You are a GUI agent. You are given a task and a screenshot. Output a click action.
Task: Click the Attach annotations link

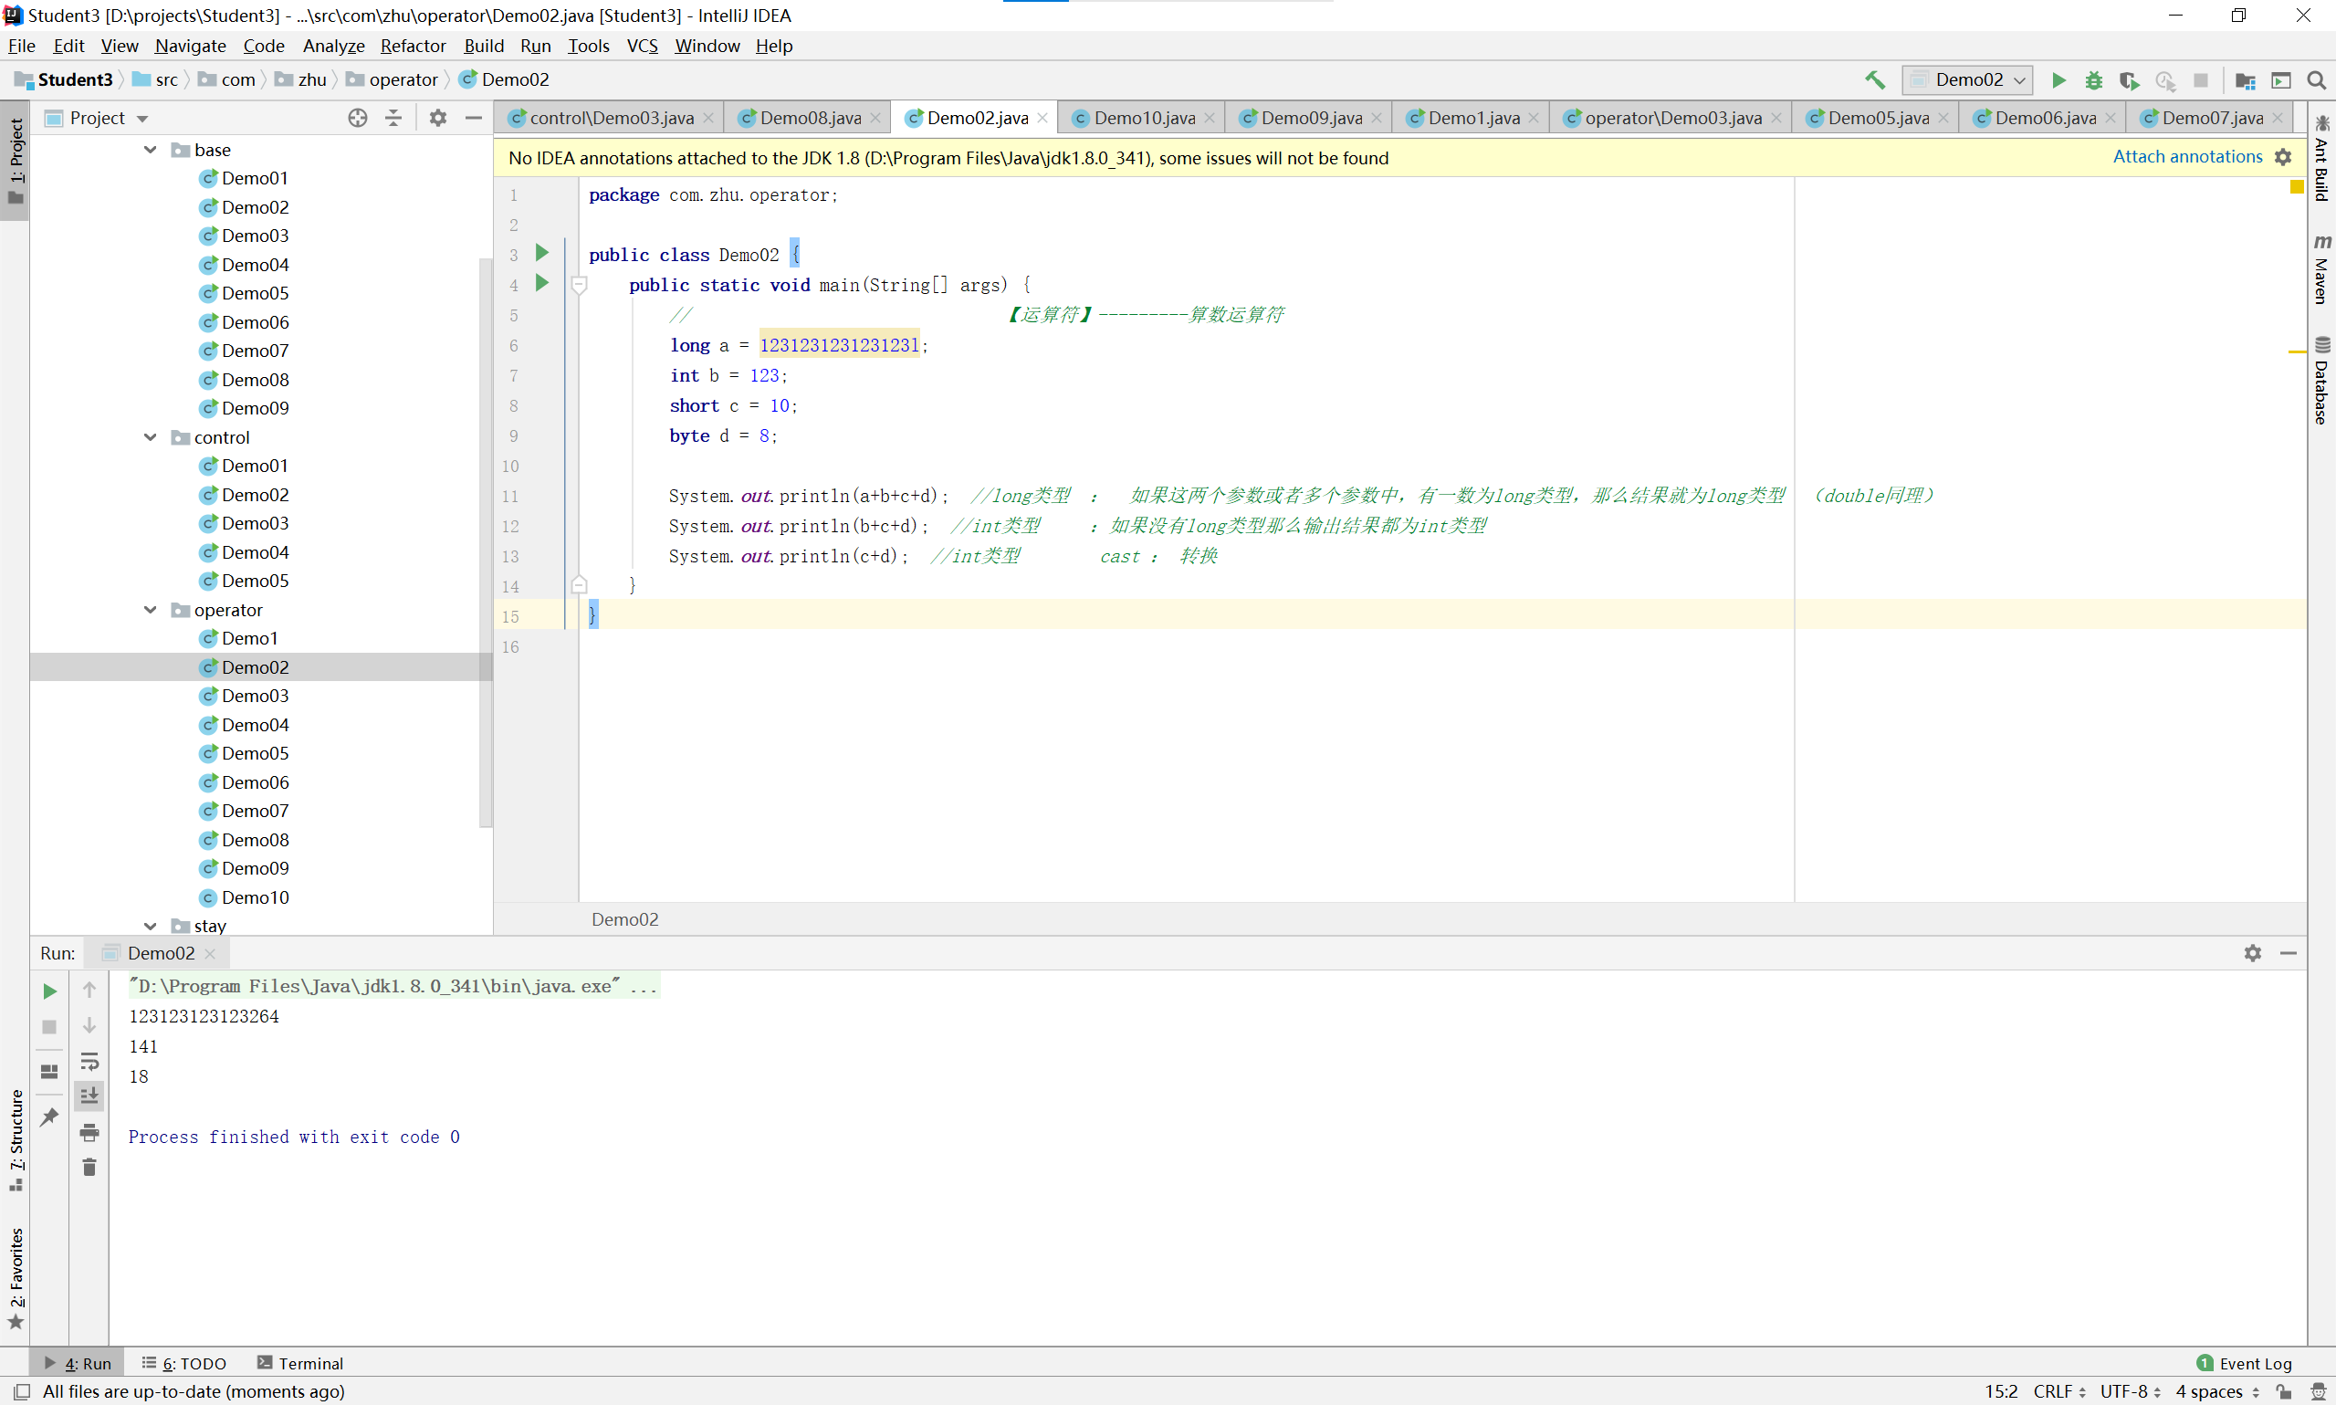click(2186, 157)
